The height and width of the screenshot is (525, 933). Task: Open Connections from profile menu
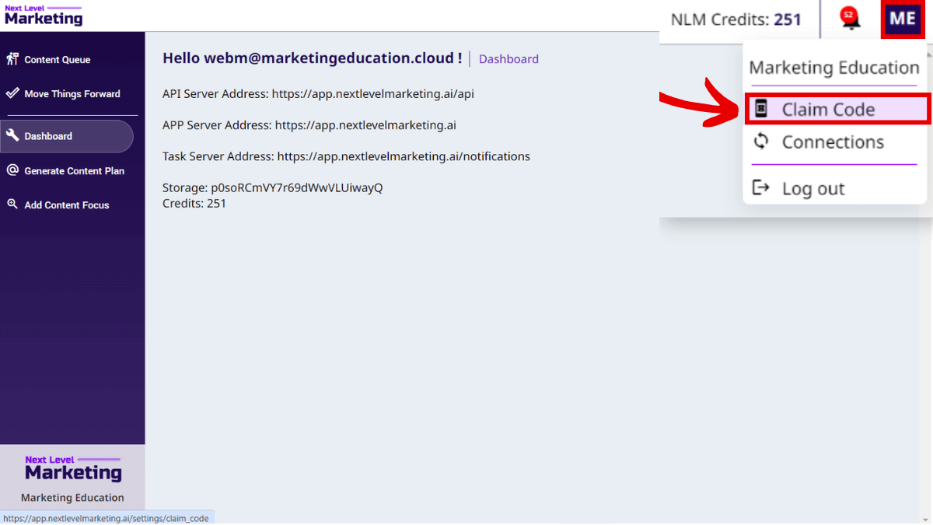834,142
